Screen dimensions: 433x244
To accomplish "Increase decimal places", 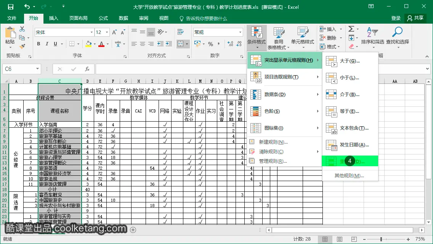I will pos(230,44).
